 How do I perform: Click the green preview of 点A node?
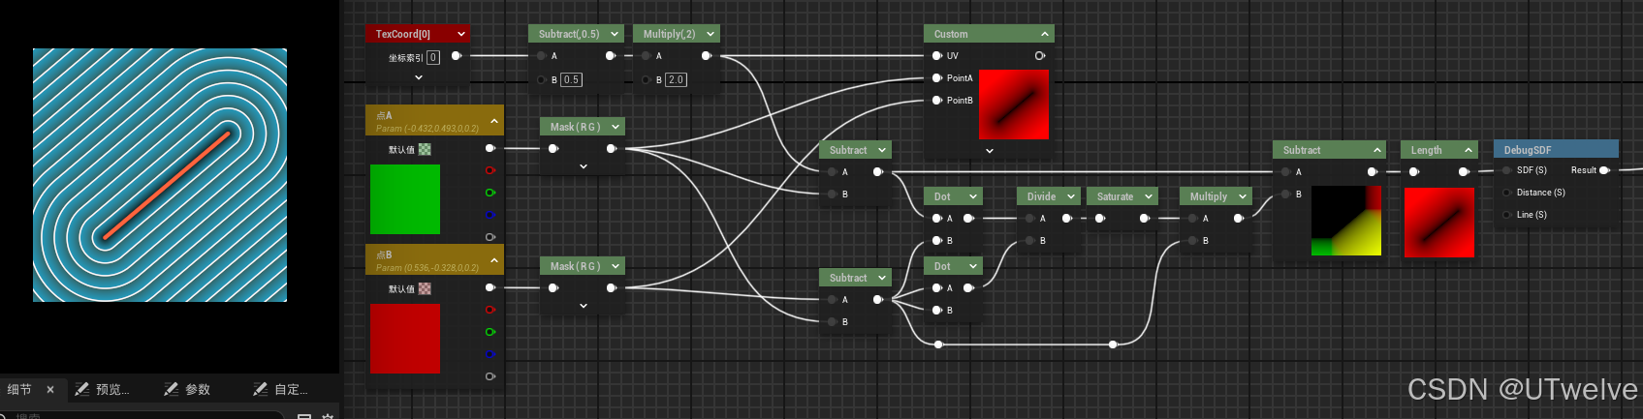pos(405,199)
